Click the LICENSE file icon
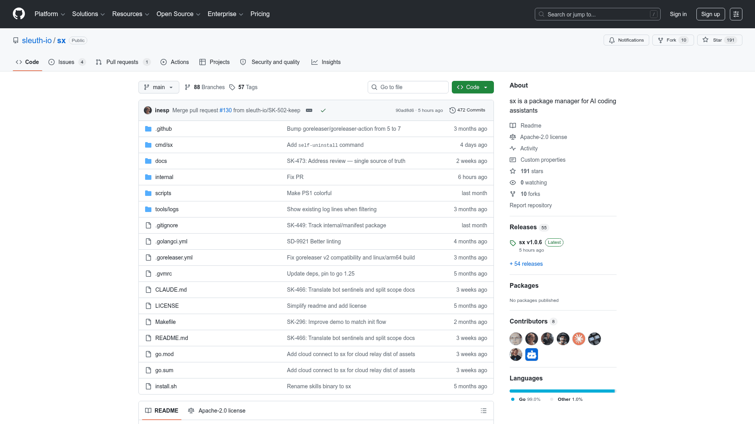 [148, 306]
